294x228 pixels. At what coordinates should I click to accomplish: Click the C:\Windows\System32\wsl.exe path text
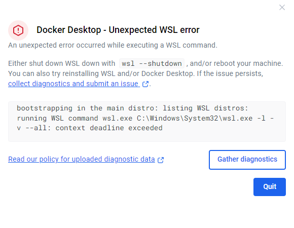pos(195,118)
